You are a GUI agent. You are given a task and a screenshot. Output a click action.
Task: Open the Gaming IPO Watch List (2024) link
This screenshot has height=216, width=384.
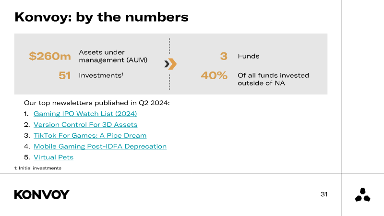[85, 114]
